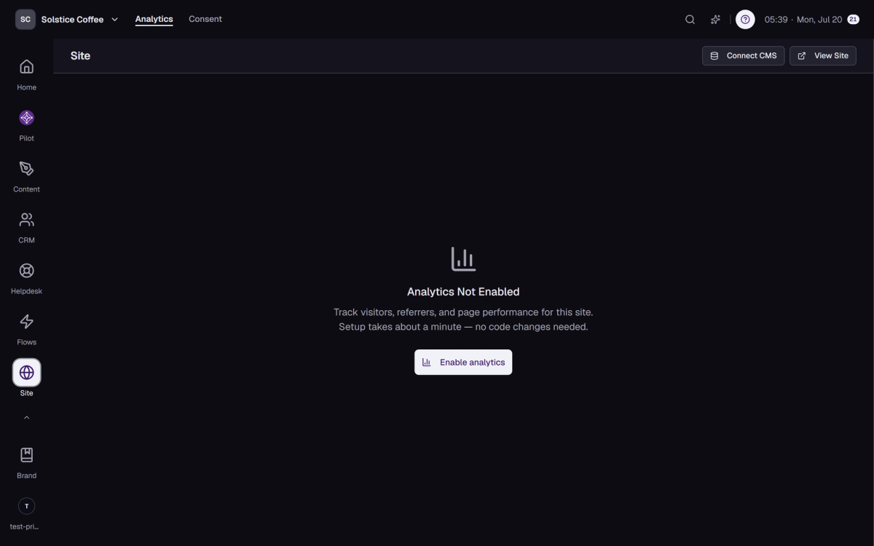Image resolution: width=874 pixels, height=546 pixels.
Task: Go to Content pen icon
Action: pos(26,169)
